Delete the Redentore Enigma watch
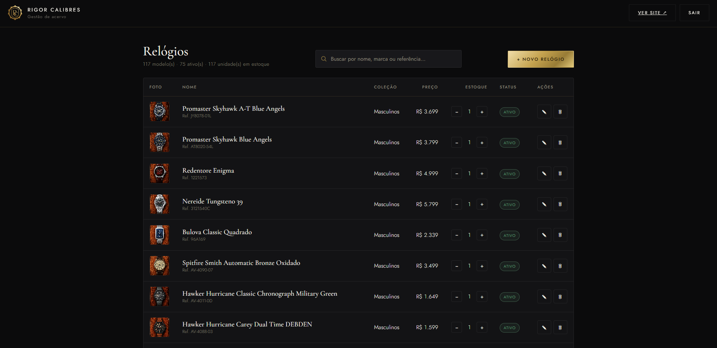 click(x=560, y=173)
